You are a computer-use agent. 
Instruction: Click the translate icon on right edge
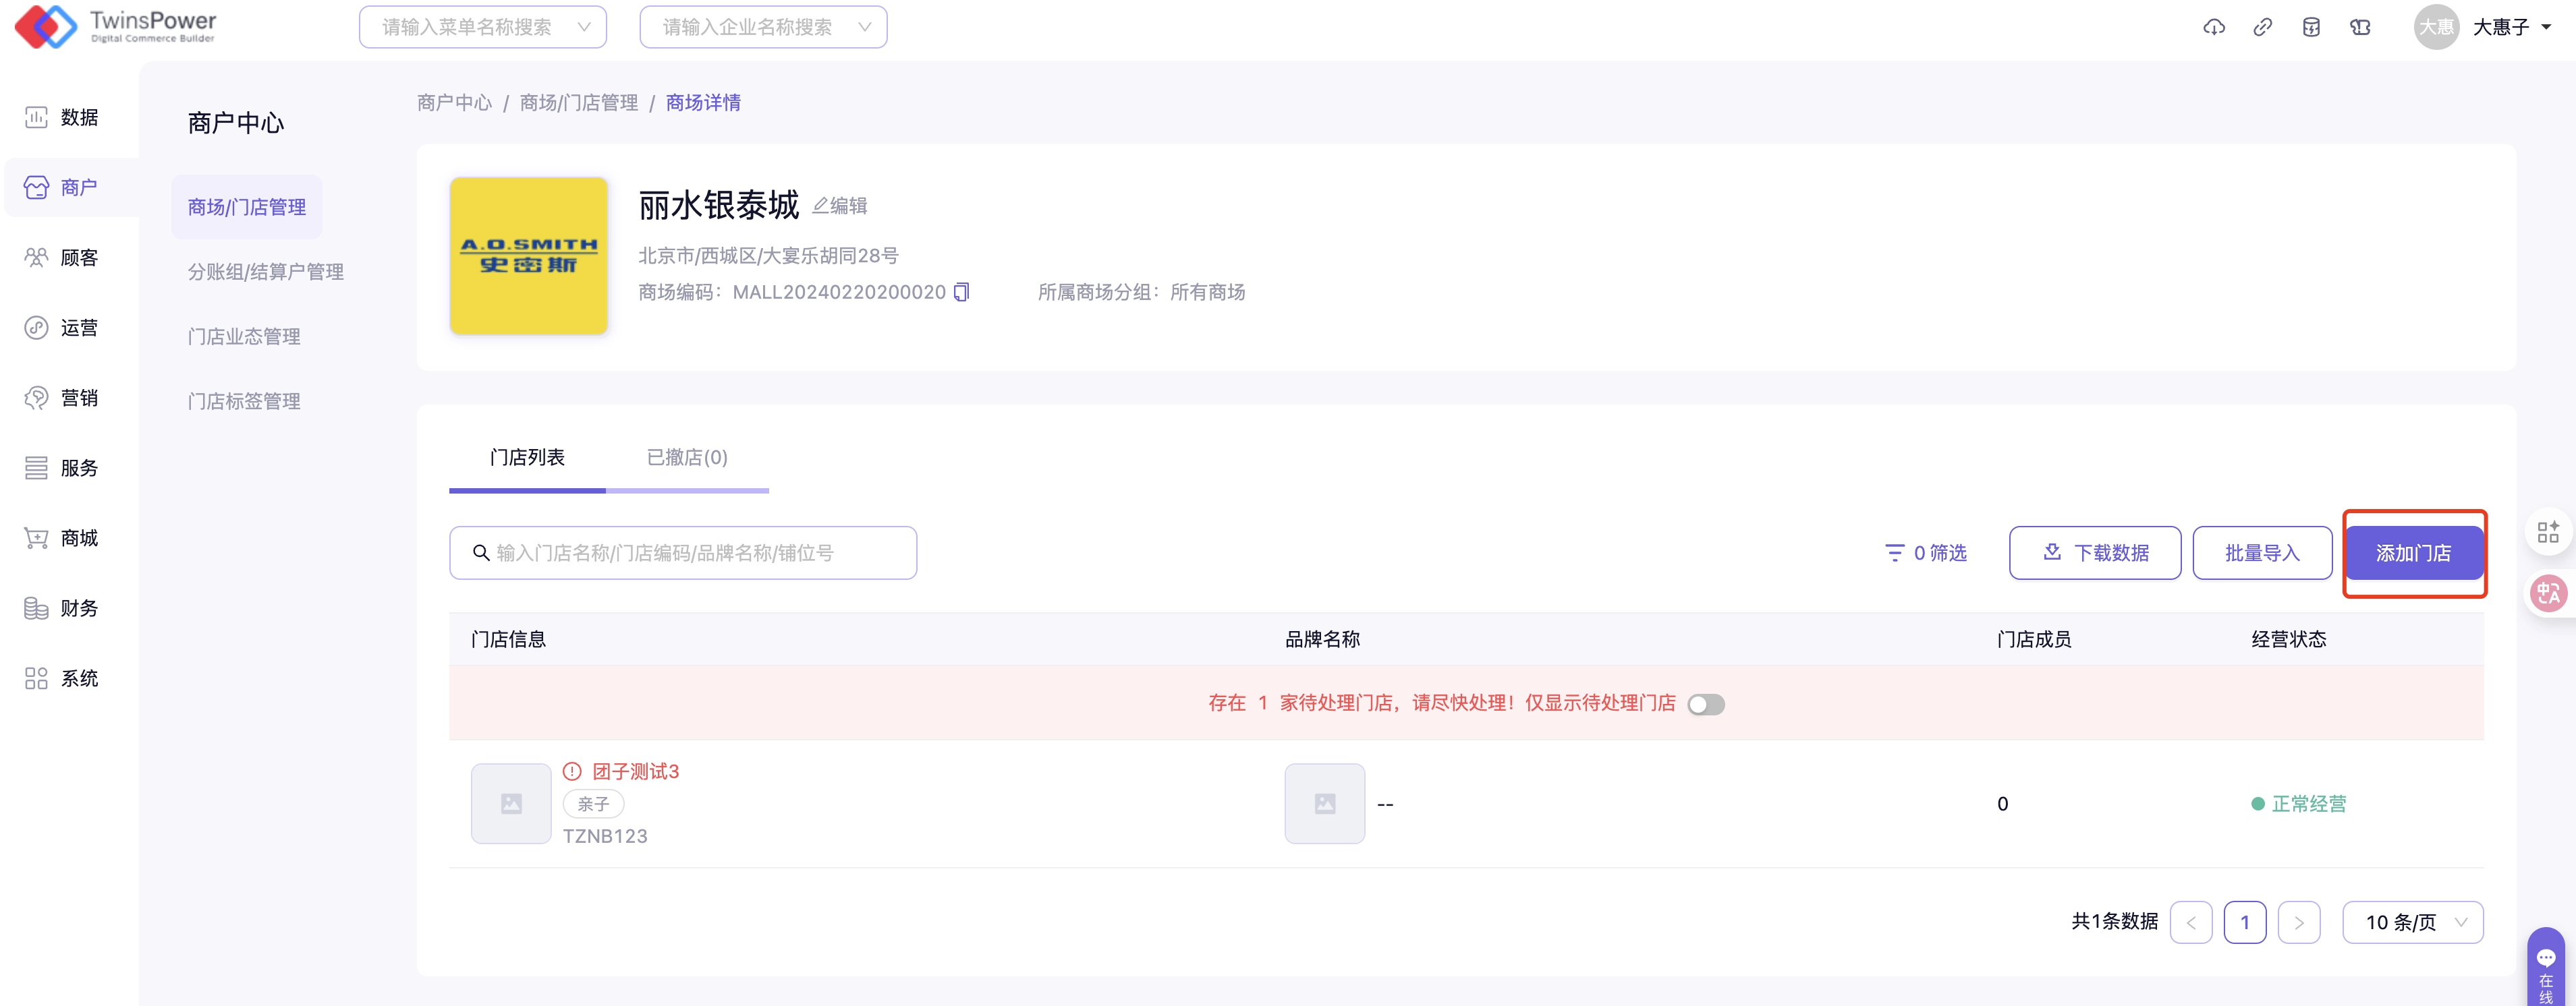click(2546, 593)
